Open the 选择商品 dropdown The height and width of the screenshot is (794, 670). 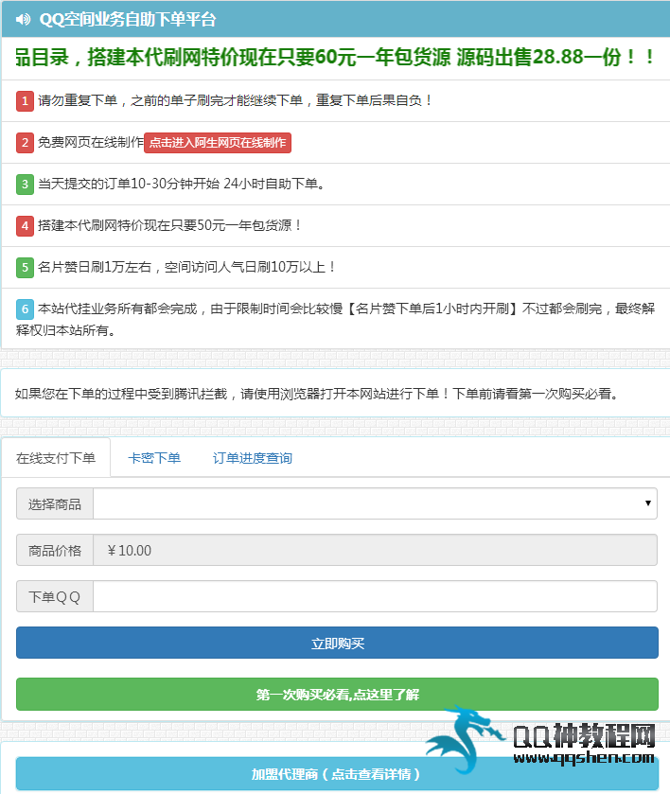coord(376,503)
